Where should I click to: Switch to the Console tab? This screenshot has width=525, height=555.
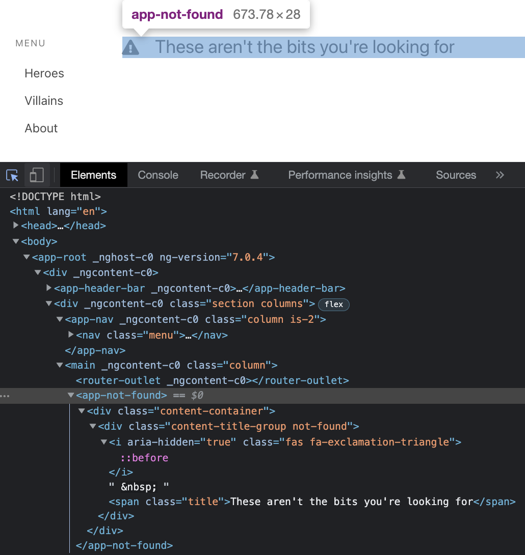tap(158, 175)
